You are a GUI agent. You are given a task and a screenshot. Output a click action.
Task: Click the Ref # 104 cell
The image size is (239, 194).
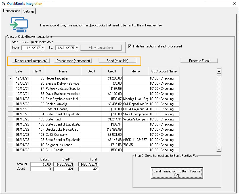point(37,114)
